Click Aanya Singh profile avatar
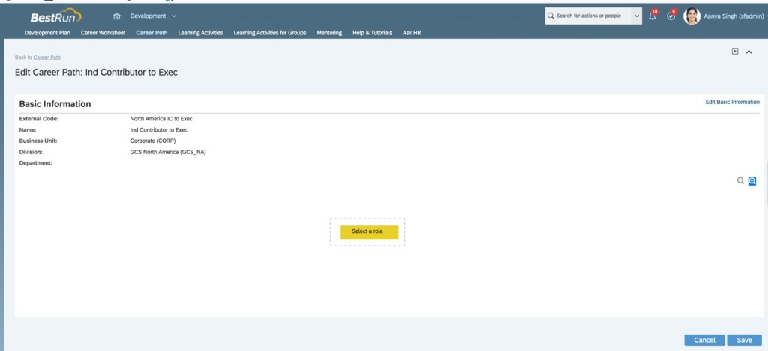 point(691,16)
